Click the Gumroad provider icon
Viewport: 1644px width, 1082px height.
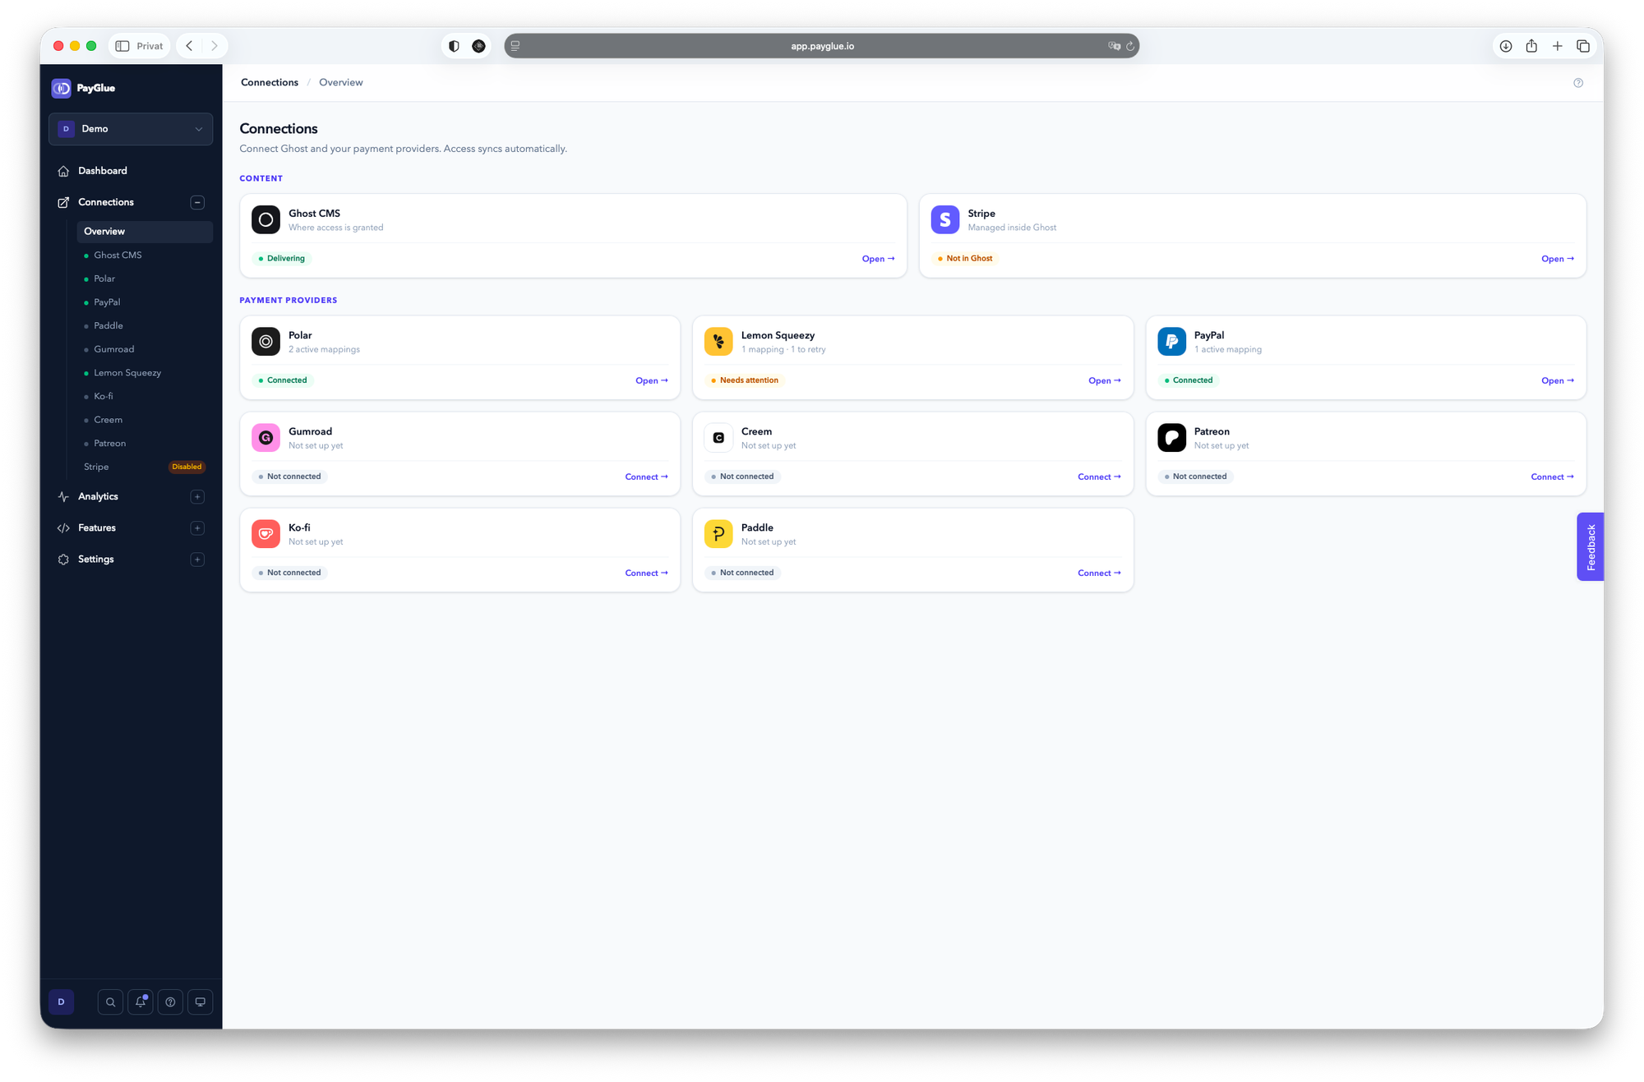click(x=266, y=438)
